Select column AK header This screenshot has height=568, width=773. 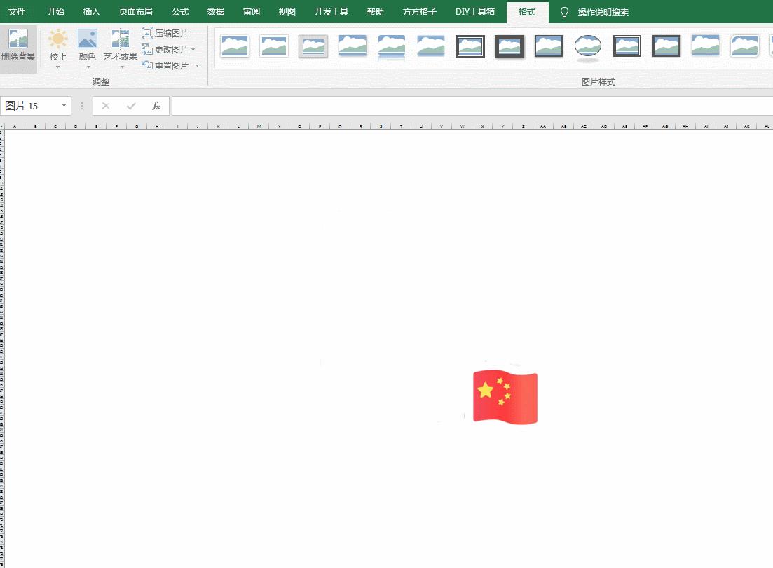click(746, 126)
